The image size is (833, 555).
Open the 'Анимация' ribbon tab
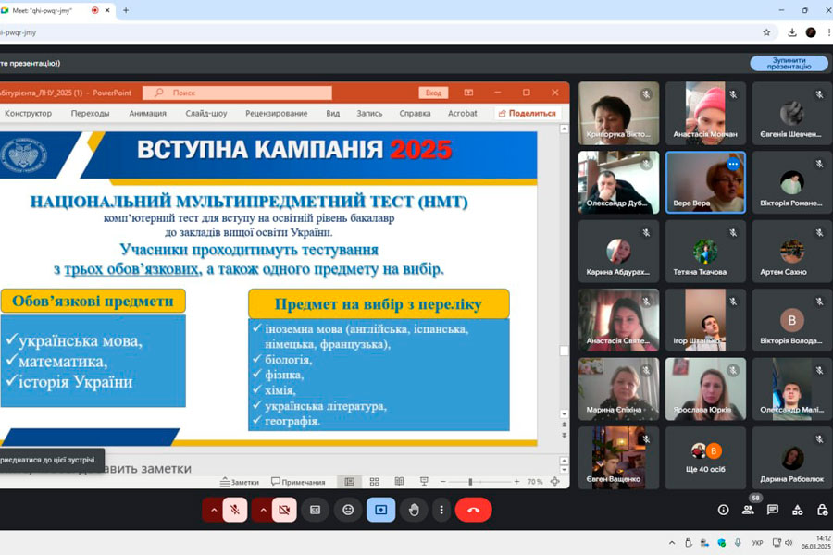(148, 113)
